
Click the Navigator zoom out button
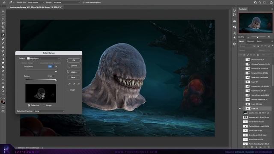click(x=248, y=37)
